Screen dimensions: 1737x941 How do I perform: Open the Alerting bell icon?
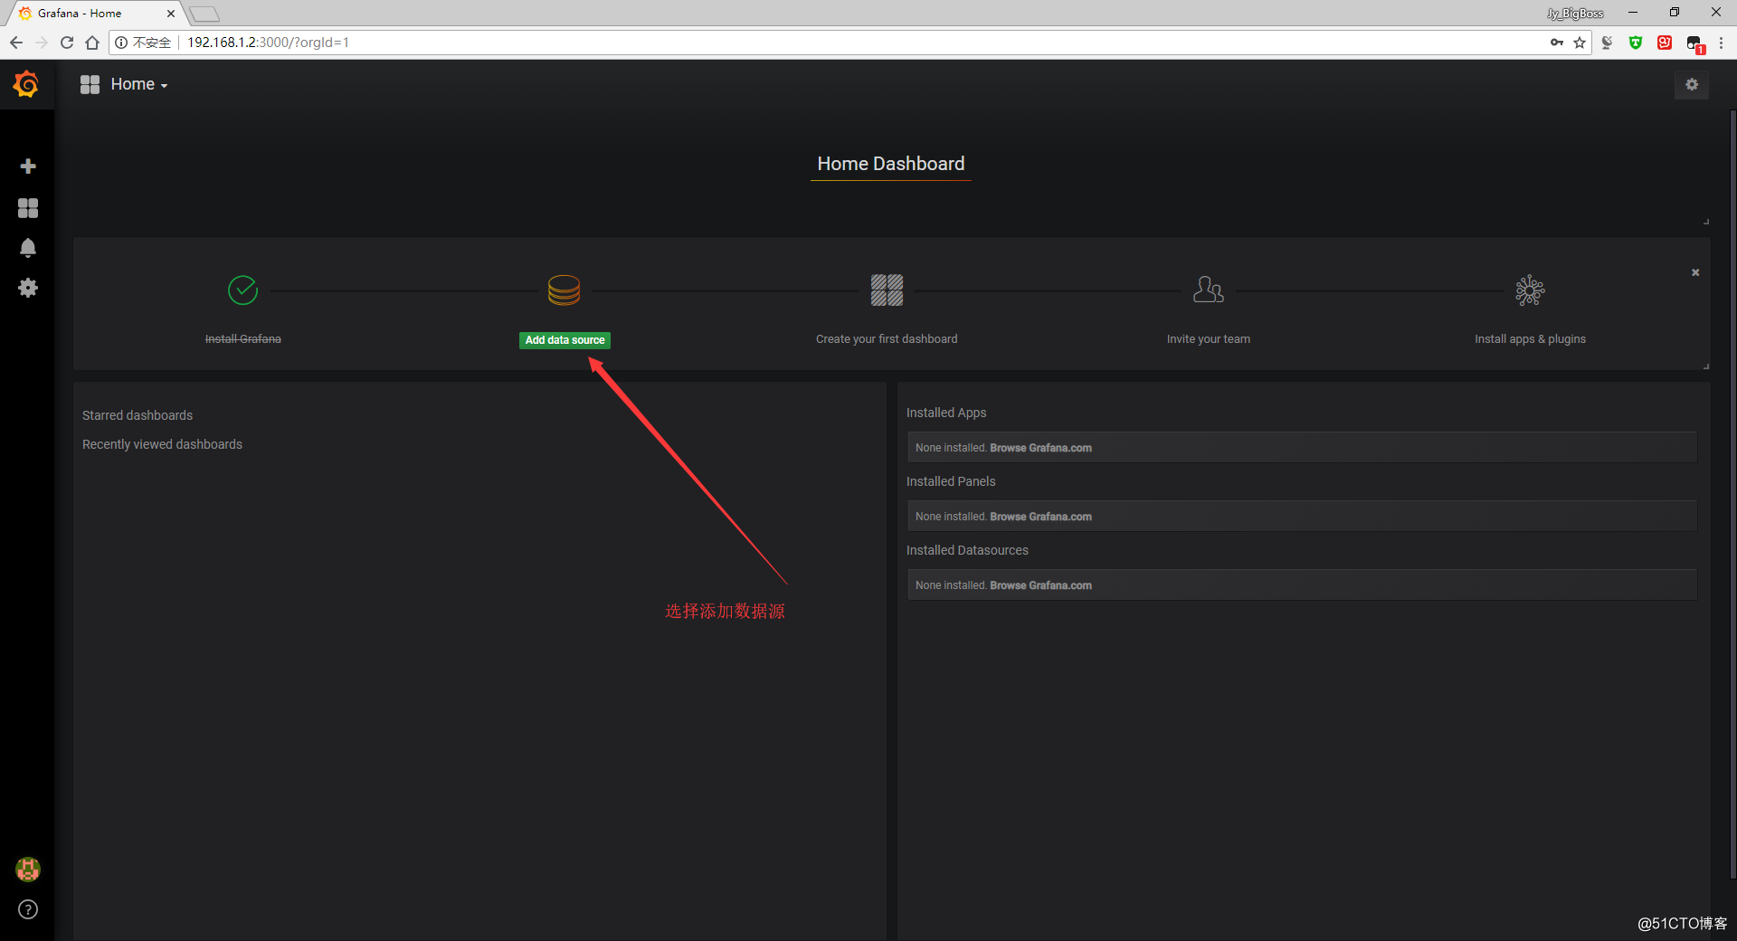[28, 248]
